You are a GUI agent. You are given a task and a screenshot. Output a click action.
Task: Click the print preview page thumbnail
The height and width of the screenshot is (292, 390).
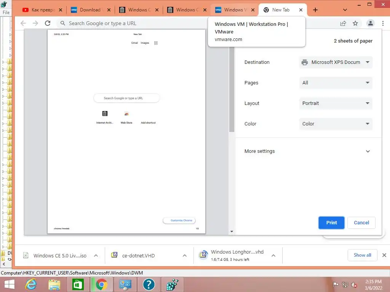tap(126, 132)
